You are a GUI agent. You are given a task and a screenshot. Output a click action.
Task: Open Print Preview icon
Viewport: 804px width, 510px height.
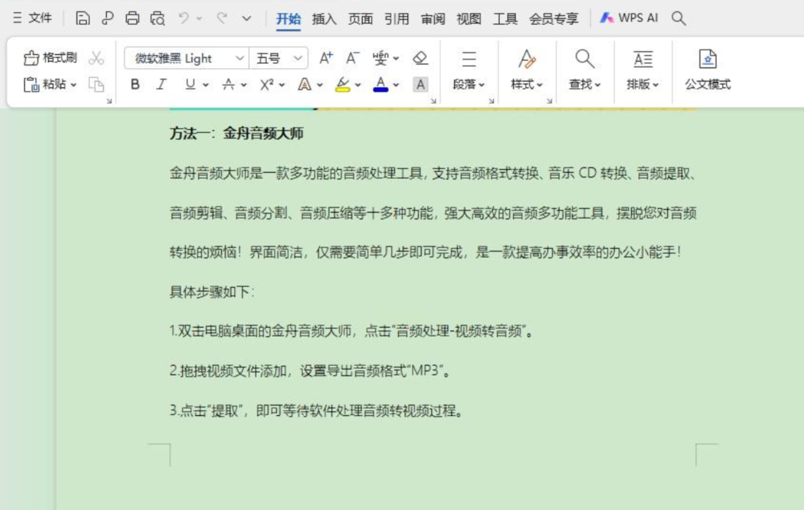pos(157,18)
